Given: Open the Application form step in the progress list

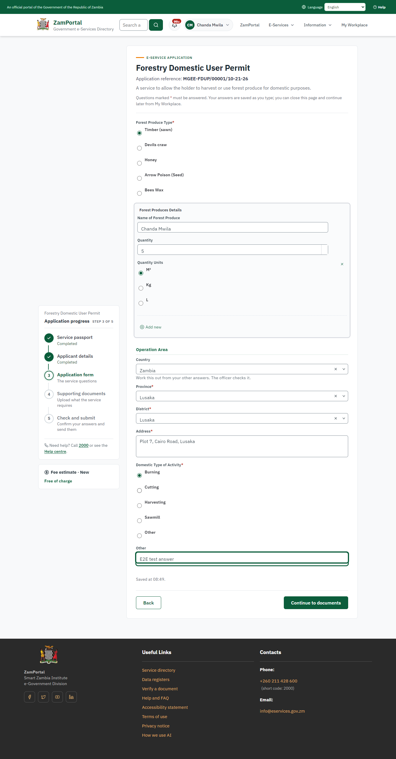Looking at the screenshot, I should point(75,375).
